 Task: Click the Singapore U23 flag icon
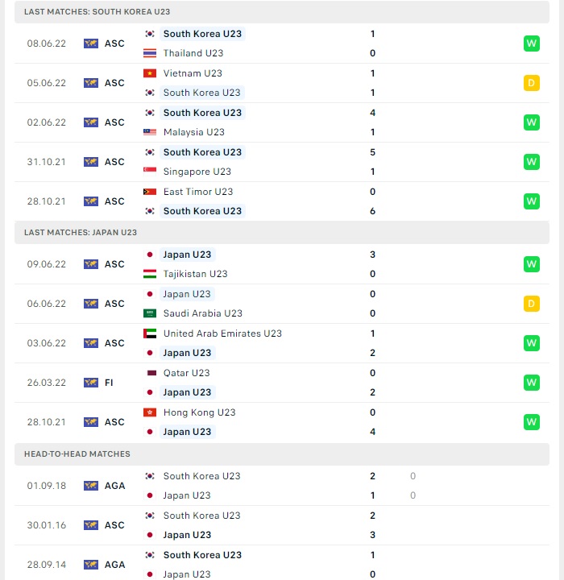(x=150, y=172)
